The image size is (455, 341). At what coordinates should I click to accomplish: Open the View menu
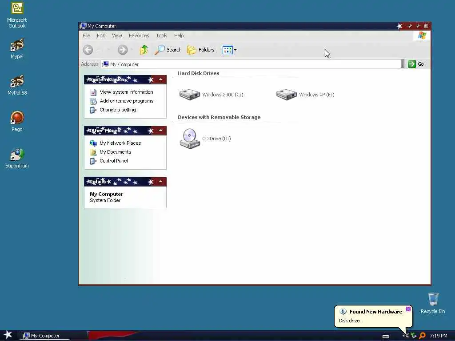[117, 36]
